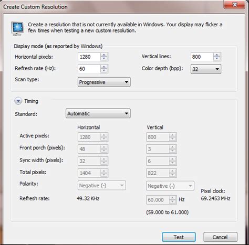
Task: Open the Horizontal Polarity dropdown
Action: (x=102, y=185)
